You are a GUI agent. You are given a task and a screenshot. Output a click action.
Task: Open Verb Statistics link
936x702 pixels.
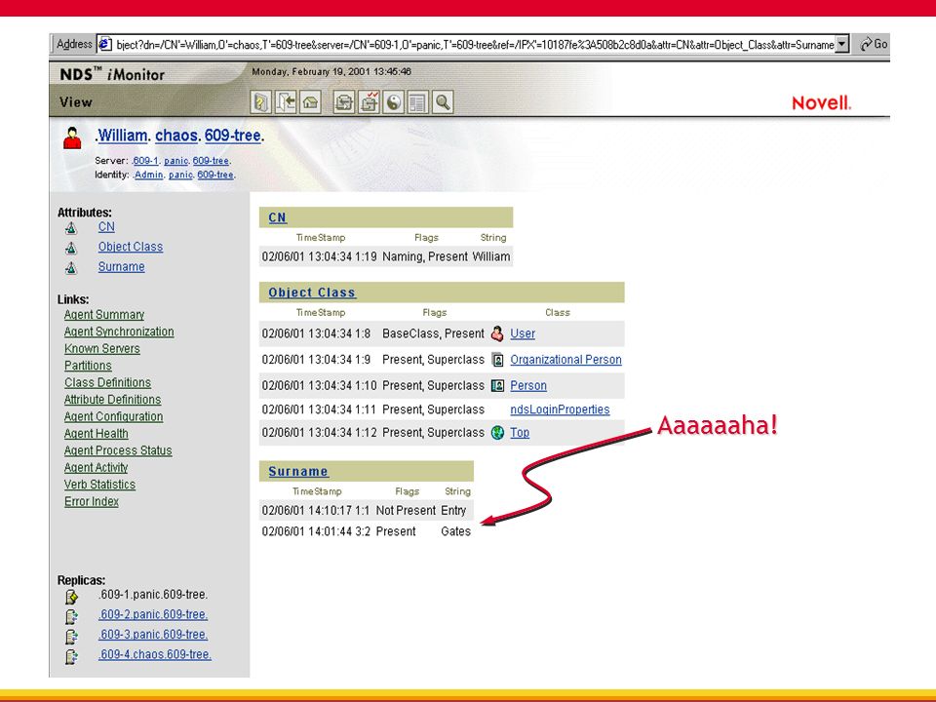pyautogui.click(x=99, y=485)
